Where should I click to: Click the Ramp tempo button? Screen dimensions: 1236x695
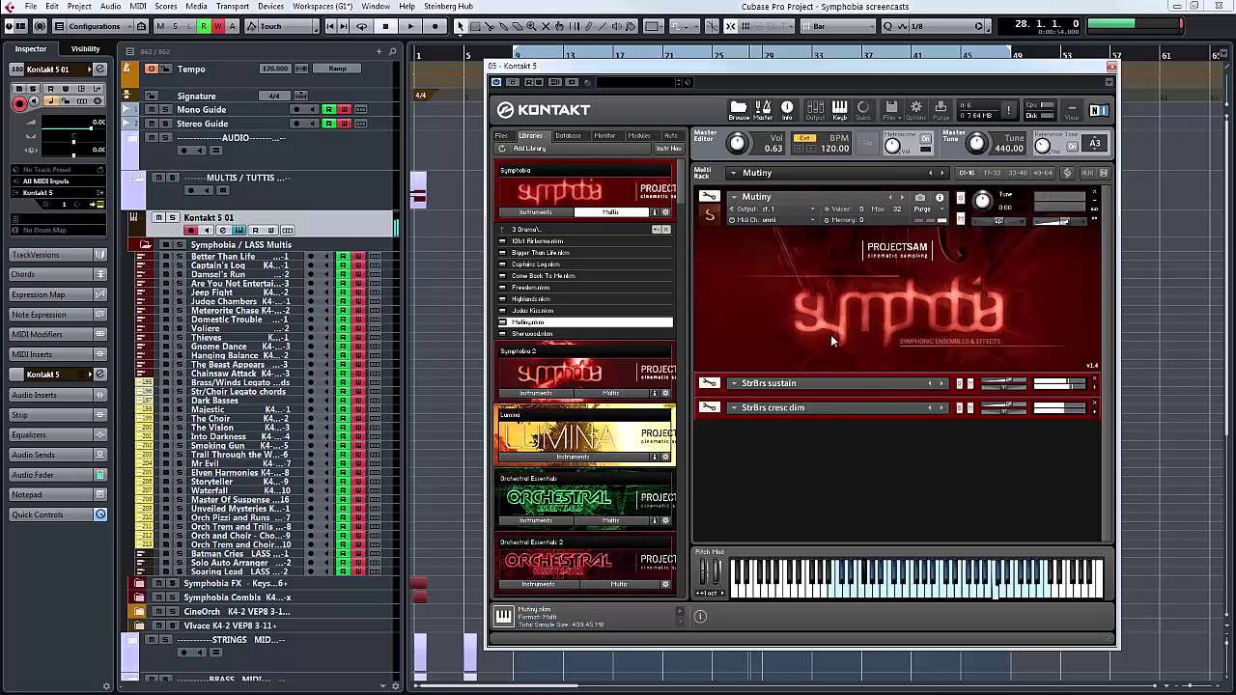[x=338, y=69]
